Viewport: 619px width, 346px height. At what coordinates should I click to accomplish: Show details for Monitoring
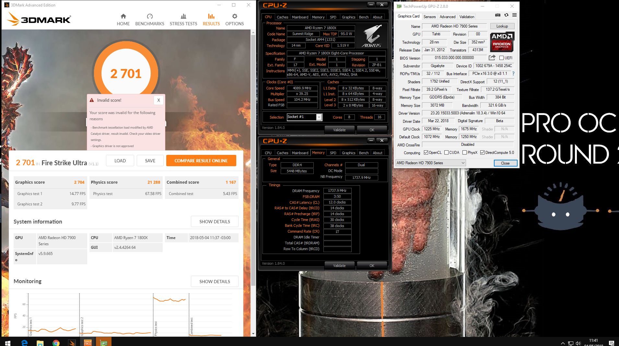[x=215, y=282]
